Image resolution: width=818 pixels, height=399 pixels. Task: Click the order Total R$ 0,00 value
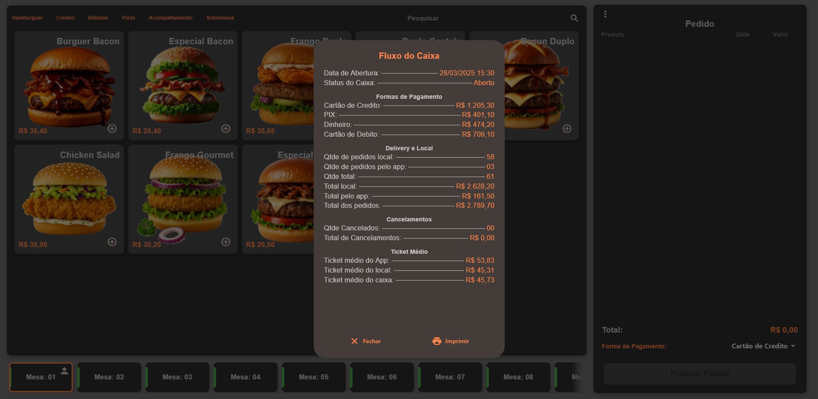(x=784, y=330)
